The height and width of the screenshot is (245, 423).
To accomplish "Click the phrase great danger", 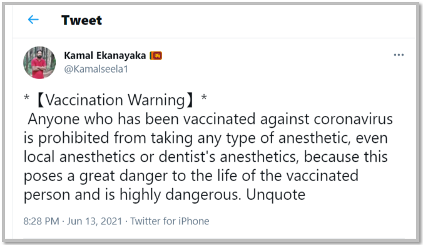I will [123, 176].
